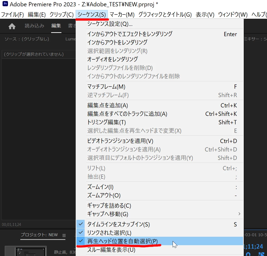267x256 pixels.
Task: Toggle タイムラインをスナップイン(S) option
Action: pos(160,224)
